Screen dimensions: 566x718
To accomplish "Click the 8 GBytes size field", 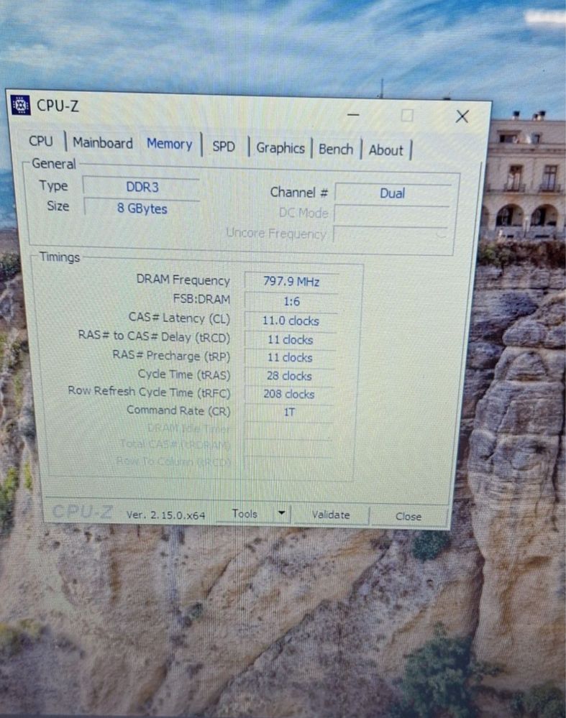I will pos(142,208).
